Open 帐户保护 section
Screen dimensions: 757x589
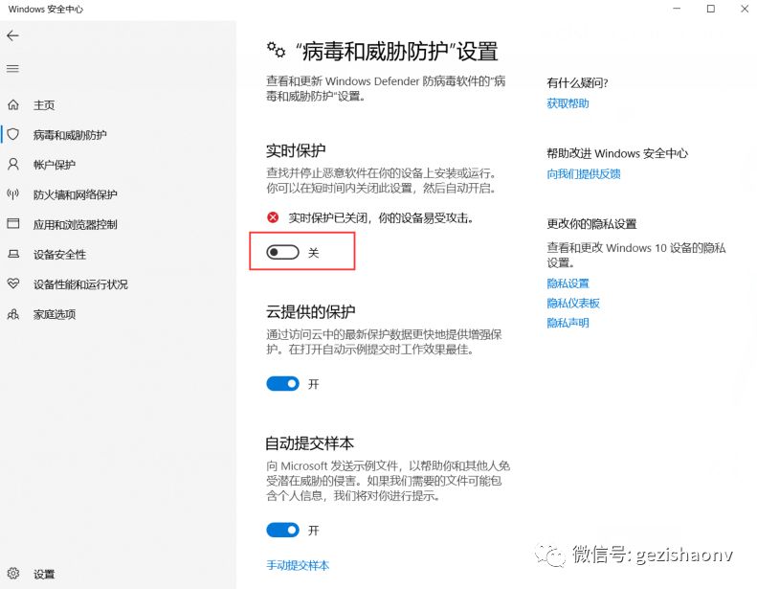54,165
